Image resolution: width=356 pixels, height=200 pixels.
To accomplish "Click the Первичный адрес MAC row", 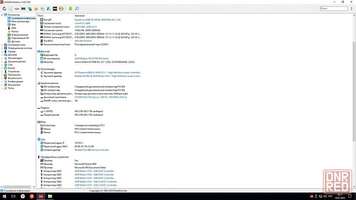I will pyautogui.click(x=89, y=146).
